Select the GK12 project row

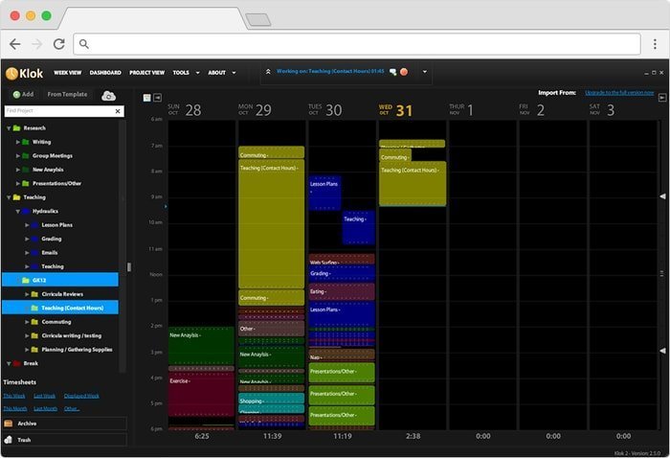pyautogui.click(x=60, y=280)
